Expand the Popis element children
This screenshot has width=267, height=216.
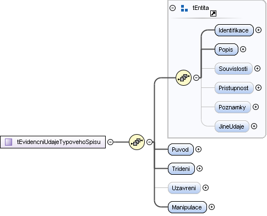[243, 49]
